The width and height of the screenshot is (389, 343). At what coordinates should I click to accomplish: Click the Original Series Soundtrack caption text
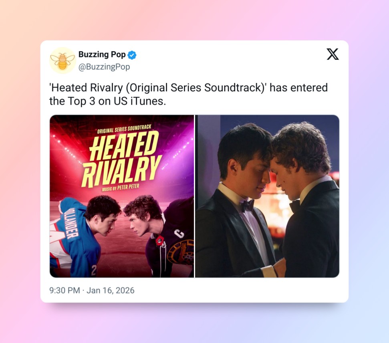[x=124, y=129]
